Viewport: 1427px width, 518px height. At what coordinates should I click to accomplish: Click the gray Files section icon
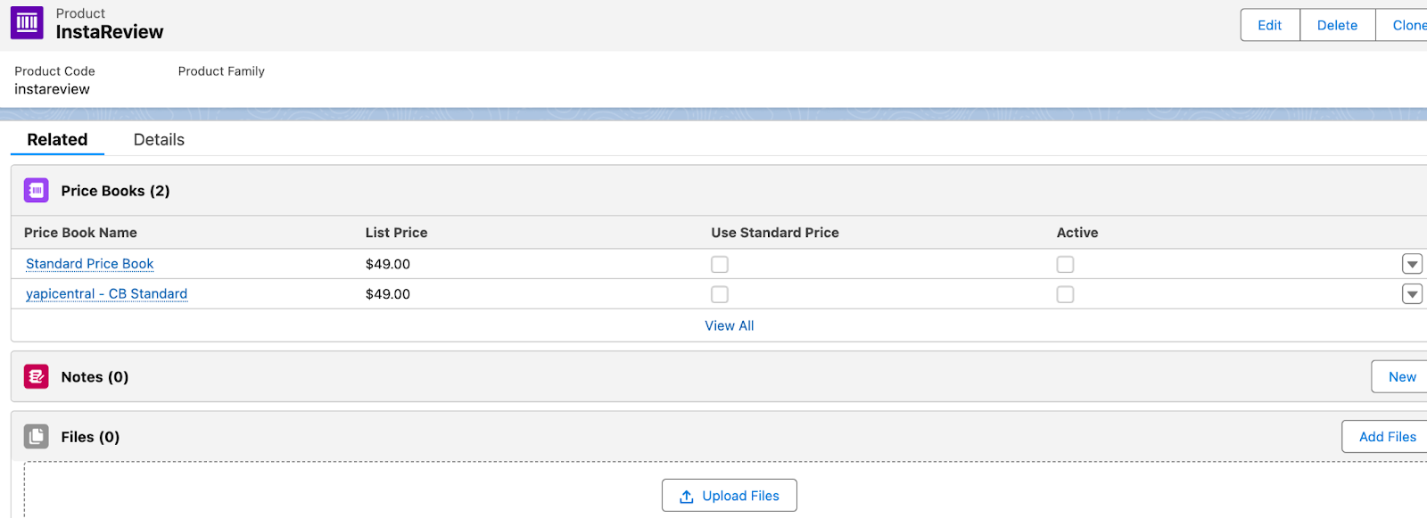tap(37, 437)
